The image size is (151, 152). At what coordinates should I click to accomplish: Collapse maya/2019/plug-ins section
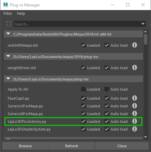[8, 56]
